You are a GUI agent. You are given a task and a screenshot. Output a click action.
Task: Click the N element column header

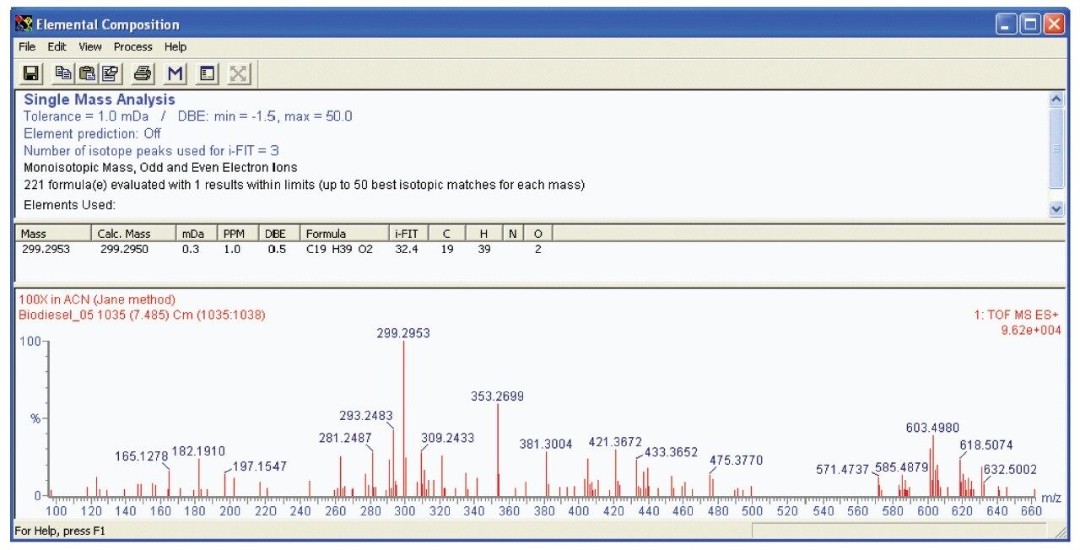point(513,234)
